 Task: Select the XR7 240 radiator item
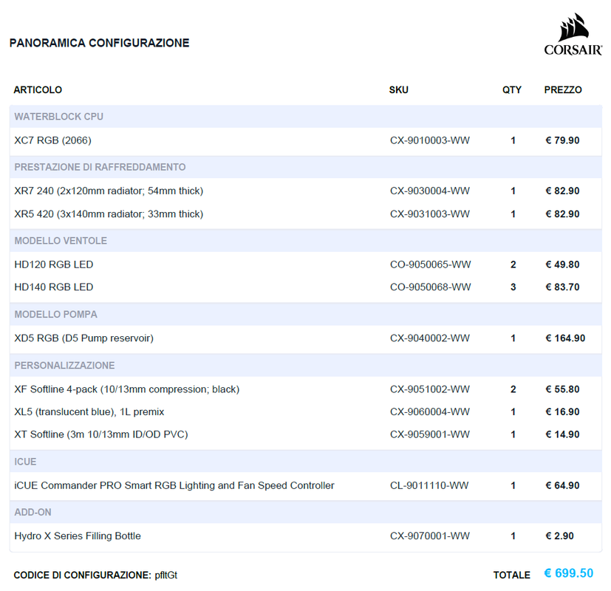(x=109, y=191)
